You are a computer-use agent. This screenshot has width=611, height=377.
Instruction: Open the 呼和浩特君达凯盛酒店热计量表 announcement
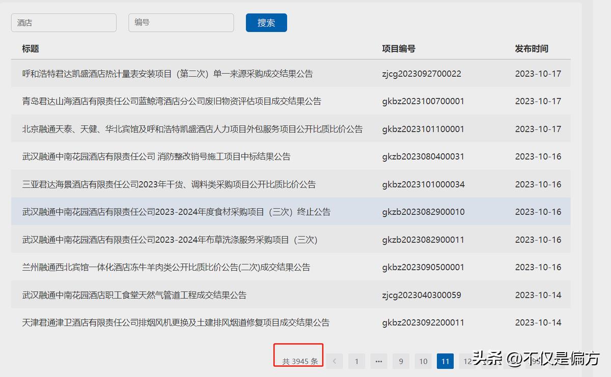click(x=168, y=74)
